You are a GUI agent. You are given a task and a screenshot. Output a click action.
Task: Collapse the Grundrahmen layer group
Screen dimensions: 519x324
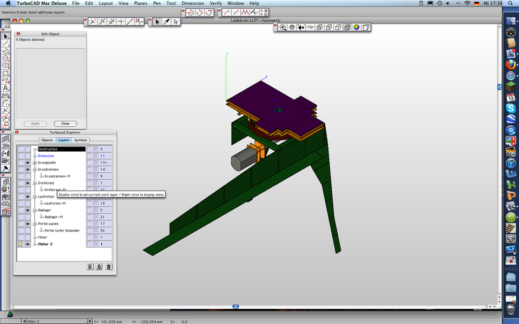click(35, 170)
